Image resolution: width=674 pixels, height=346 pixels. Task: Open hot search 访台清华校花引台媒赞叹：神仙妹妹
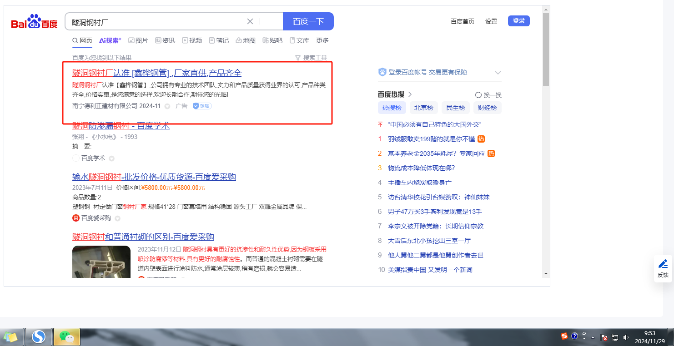point(439,197)
